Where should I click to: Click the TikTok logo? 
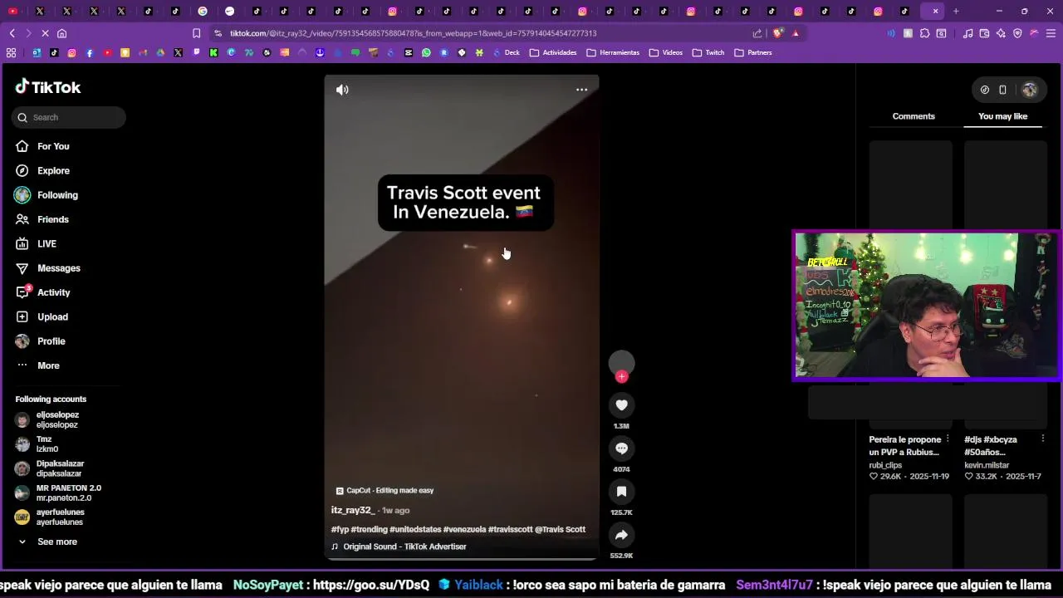coord(48,87)
